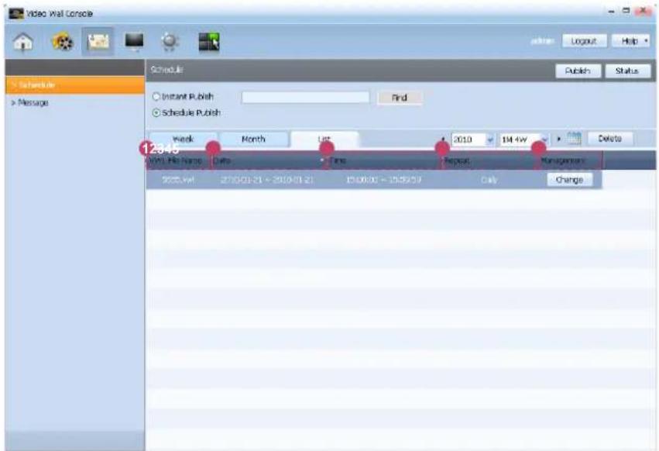The width and height of the screenshot is (659, 451).
Task: Click the Management column header
Action: (x=568, y=160)
